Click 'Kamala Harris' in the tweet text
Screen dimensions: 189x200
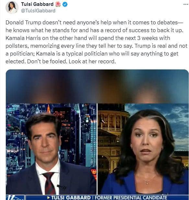[x=23, y=38]
